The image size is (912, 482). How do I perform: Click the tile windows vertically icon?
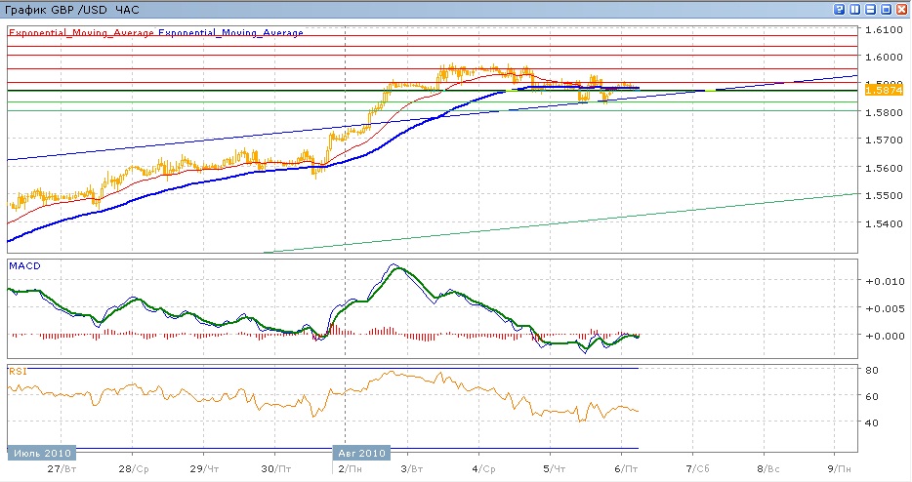point(854,9)
